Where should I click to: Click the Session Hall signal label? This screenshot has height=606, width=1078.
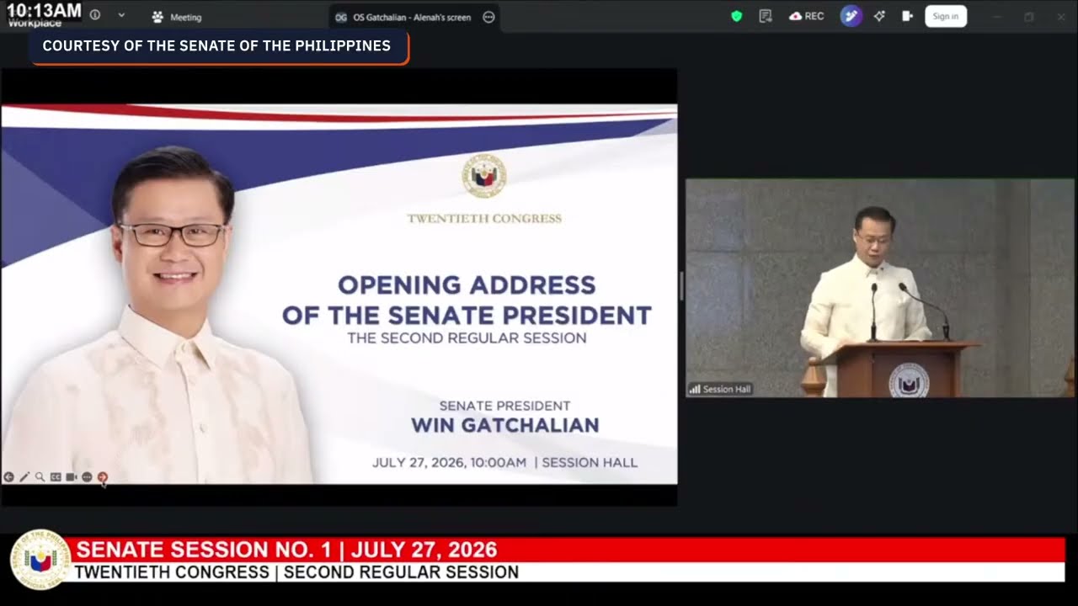(720, 389)
